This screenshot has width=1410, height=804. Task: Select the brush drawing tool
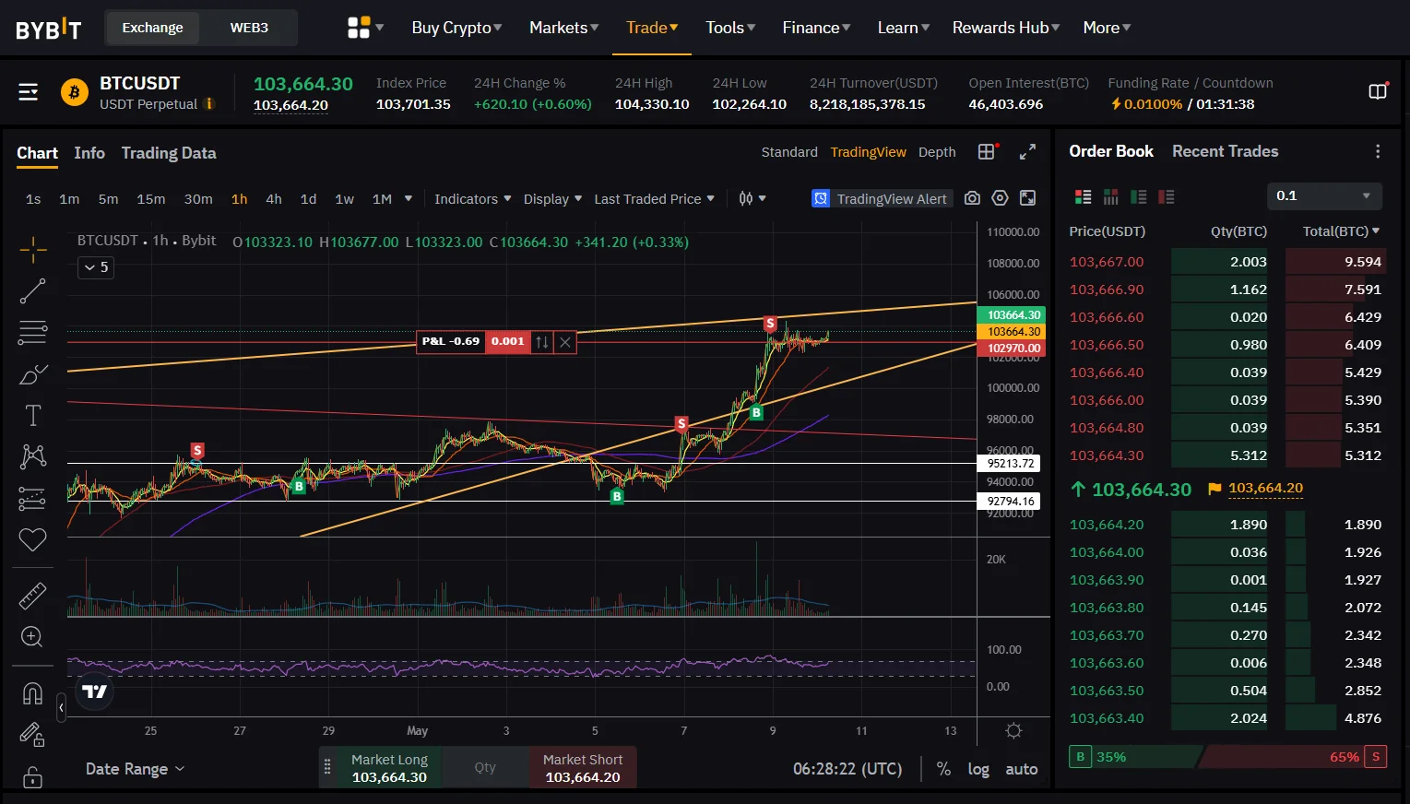(x=33, y=374)
